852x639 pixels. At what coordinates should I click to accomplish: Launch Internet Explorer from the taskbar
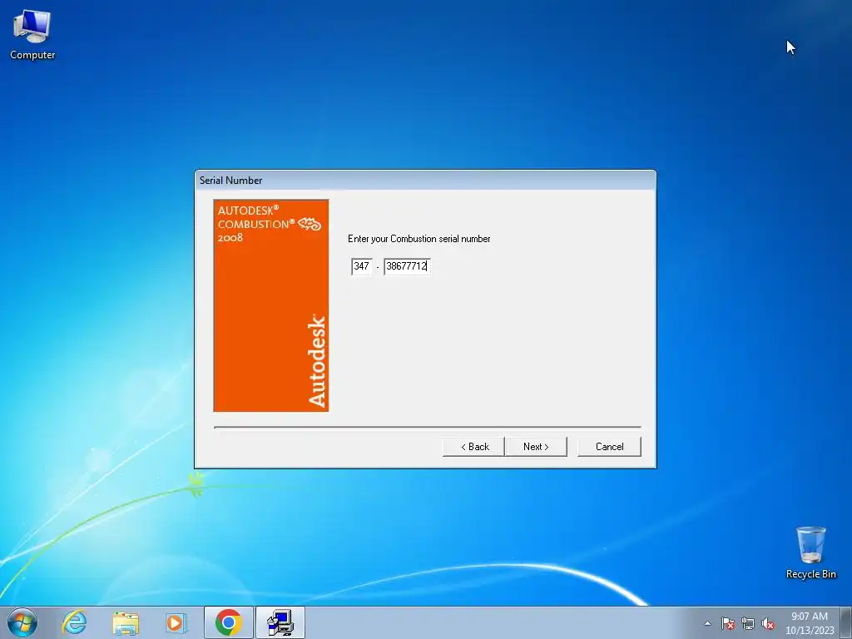(74, 622)
